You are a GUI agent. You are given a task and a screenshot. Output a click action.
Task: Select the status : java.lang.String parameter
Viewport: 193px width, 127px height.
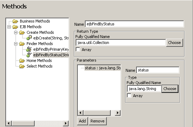[x=103, y=68]
